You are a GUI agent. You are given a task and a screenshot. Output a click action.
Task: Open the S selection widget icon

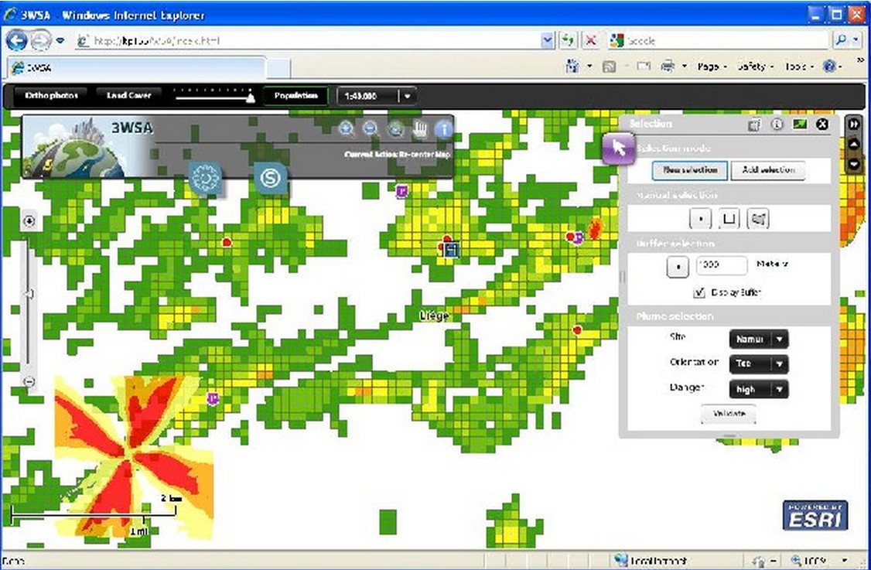(x=272, y=179)
